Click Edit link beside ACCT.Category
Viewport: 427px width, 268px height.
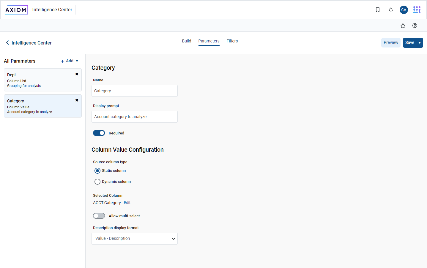[127, 203]
